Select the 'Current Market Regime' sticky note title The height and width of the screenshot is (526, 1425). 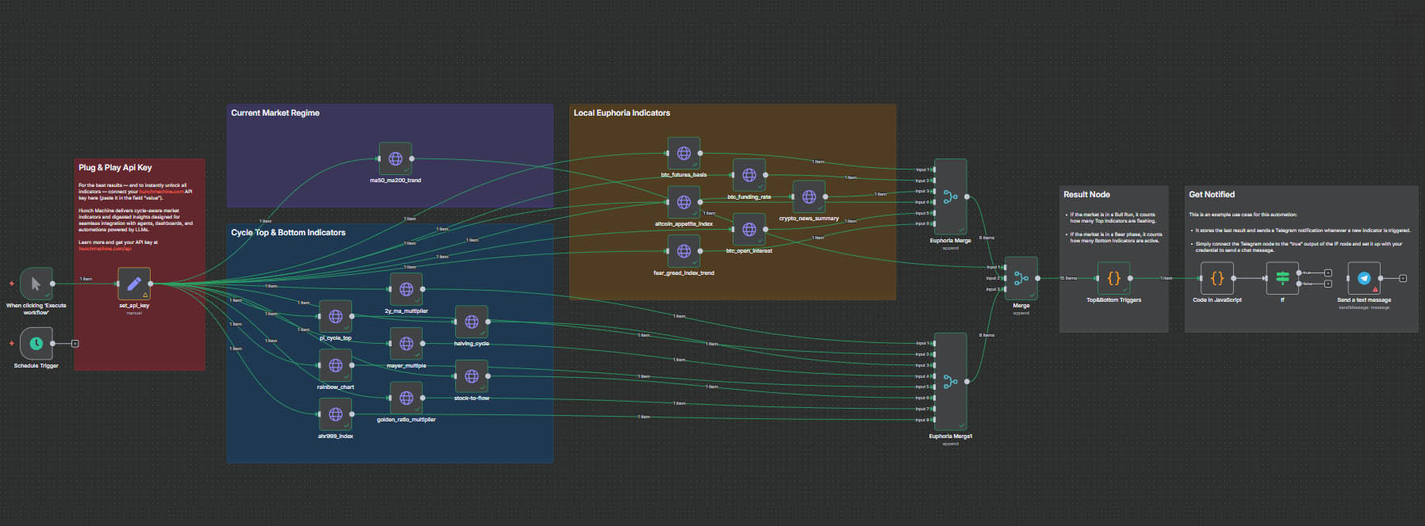[x=275, y=113]
